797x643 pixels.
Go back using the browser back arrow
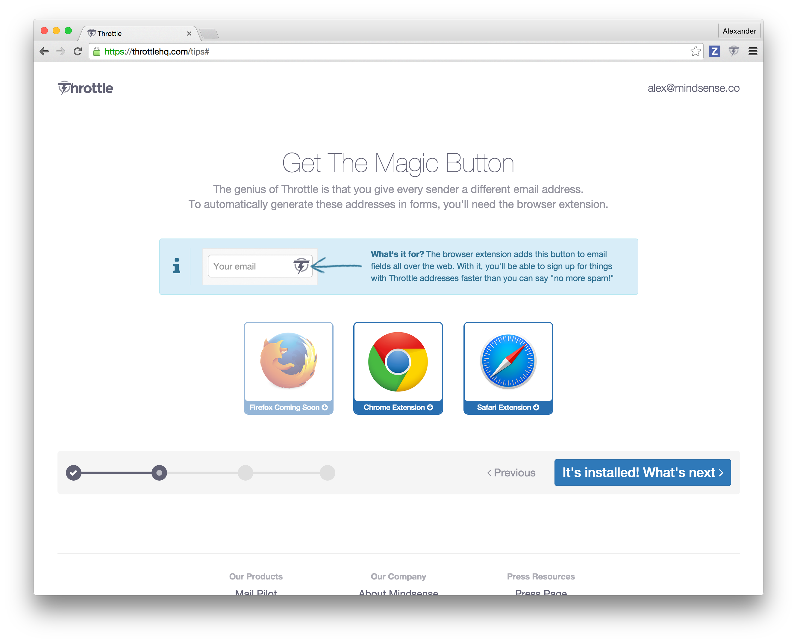(44, 52)
